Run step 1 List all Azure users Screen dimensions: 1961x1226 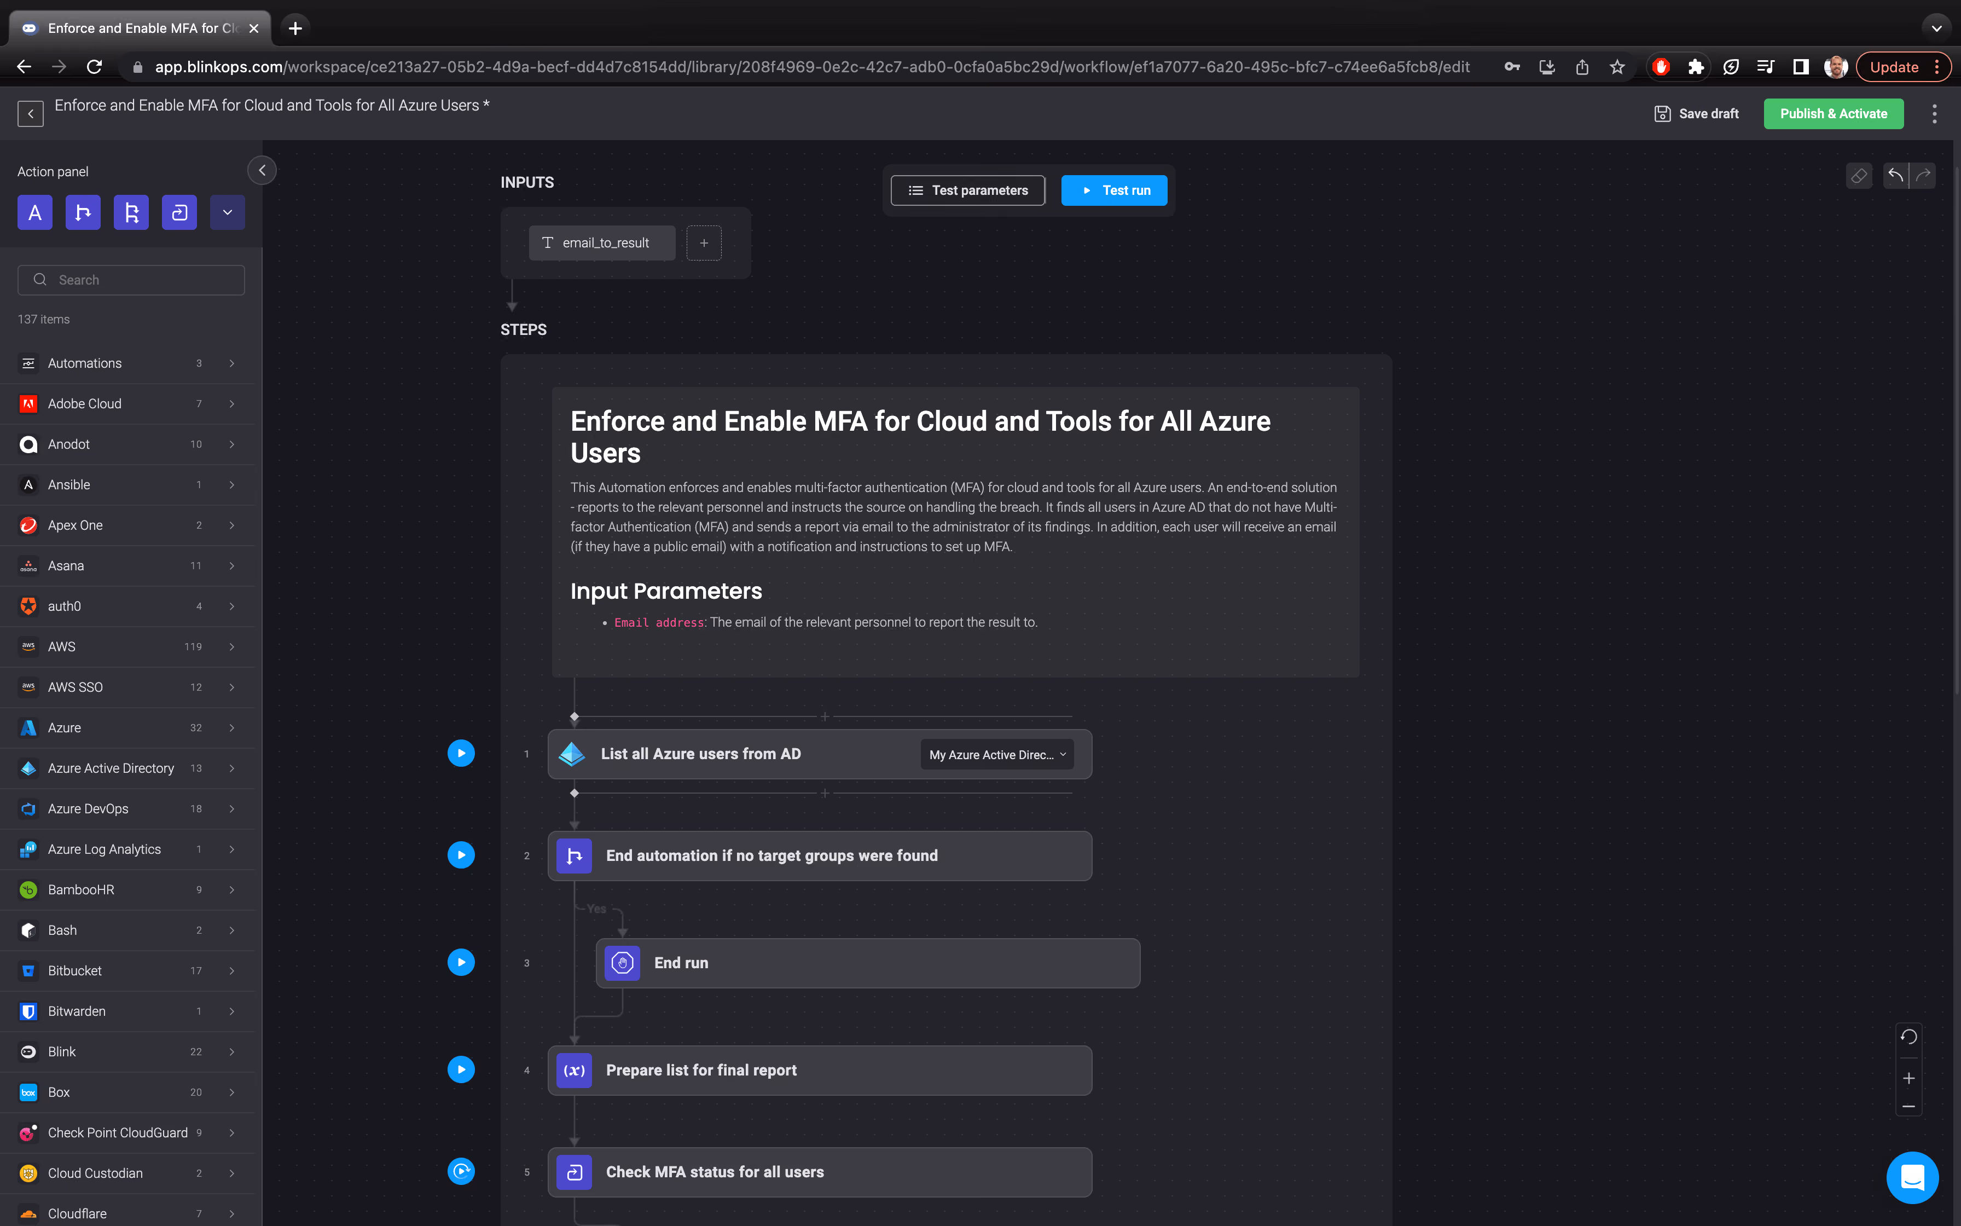point(461,753)
